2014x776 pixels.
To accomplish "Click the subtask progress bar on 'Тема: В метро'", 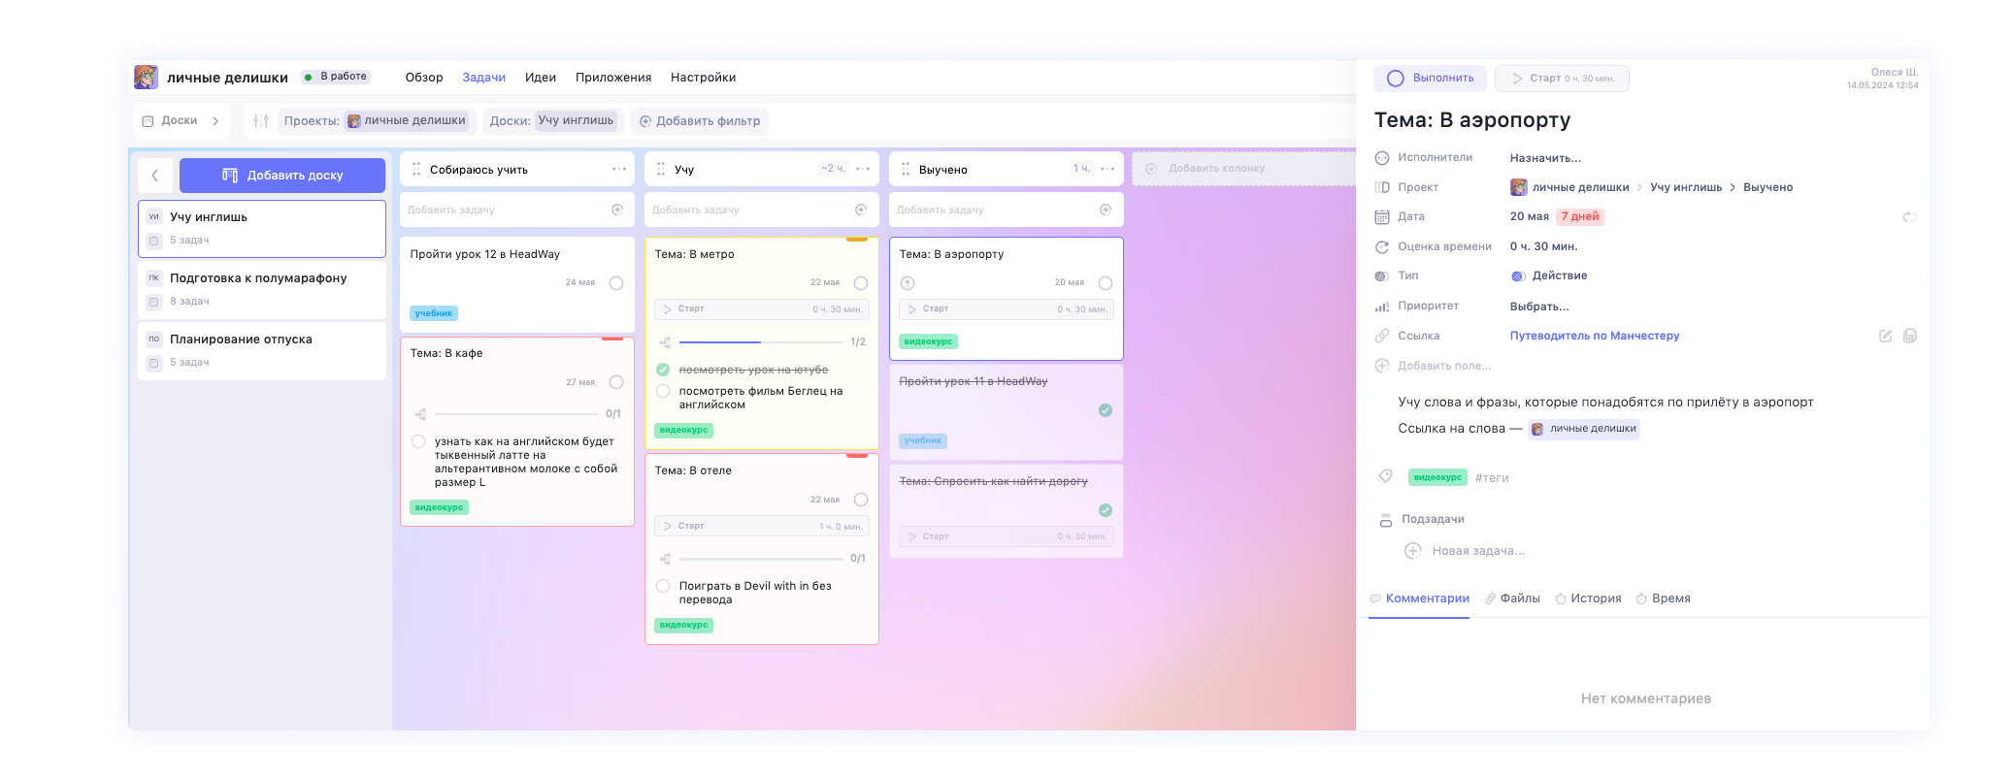I will coord(760,342).
